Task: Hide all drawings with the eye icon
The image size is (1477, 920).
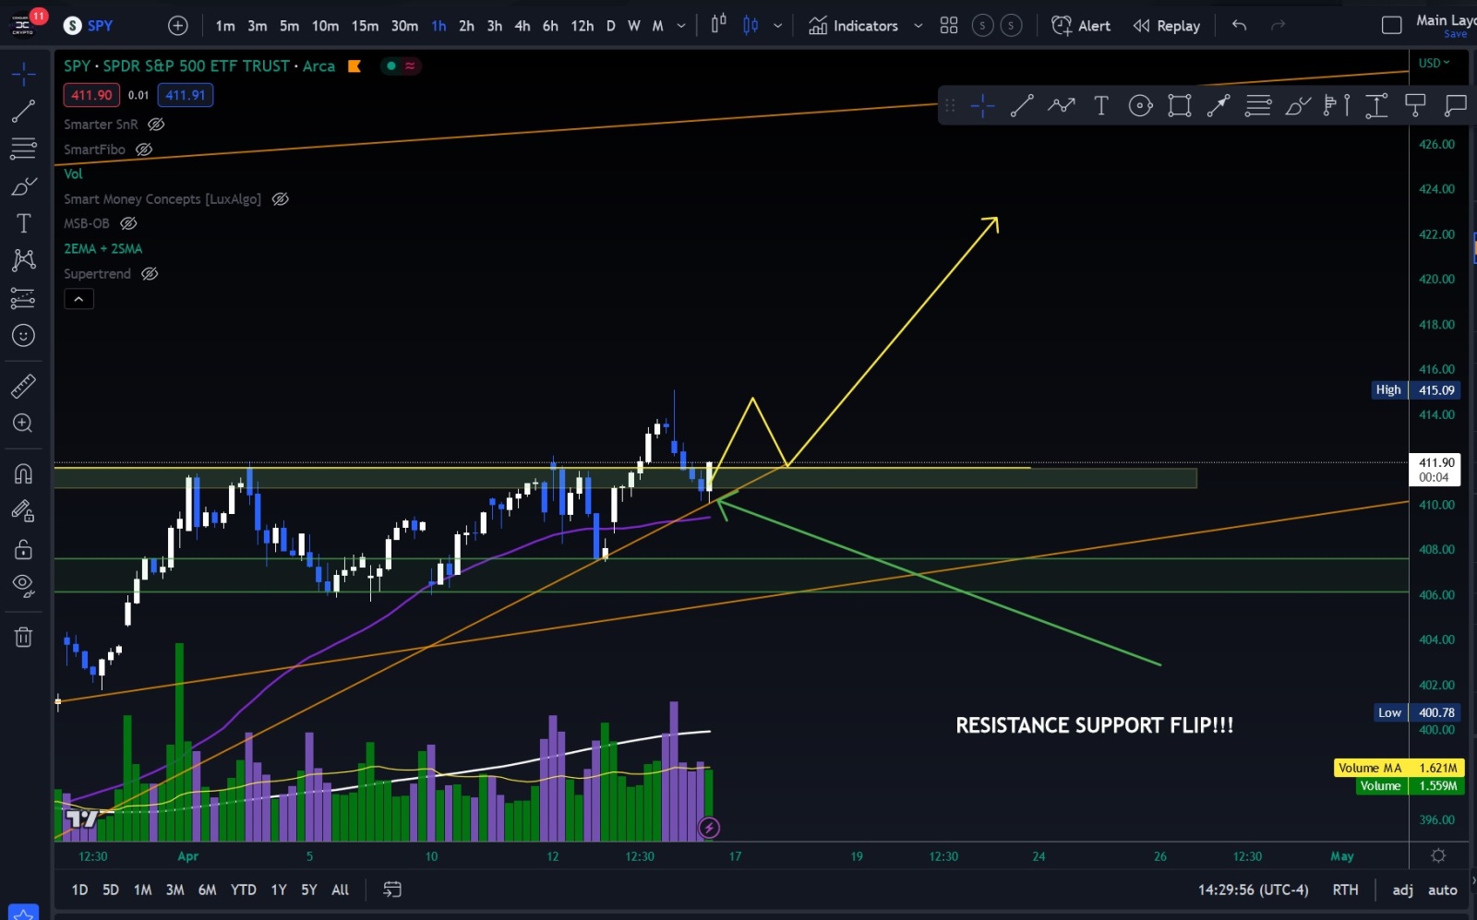Action: point(23,586)
